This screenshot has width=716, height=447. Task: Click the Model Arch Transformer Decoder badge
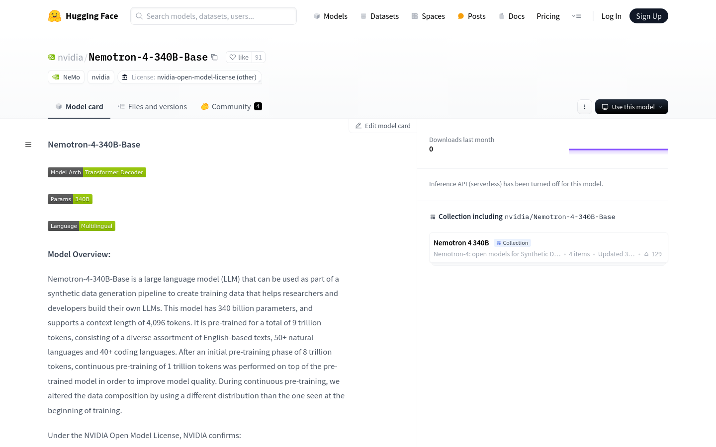97,172
